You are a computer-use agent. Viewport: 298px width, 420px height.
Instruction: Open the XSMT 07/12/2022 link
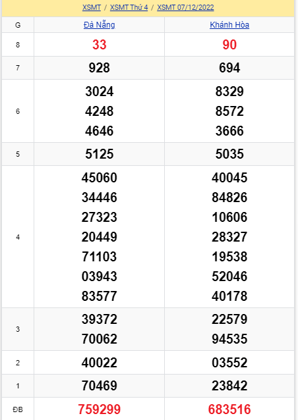pyautogui.click(x=185, y=7)
